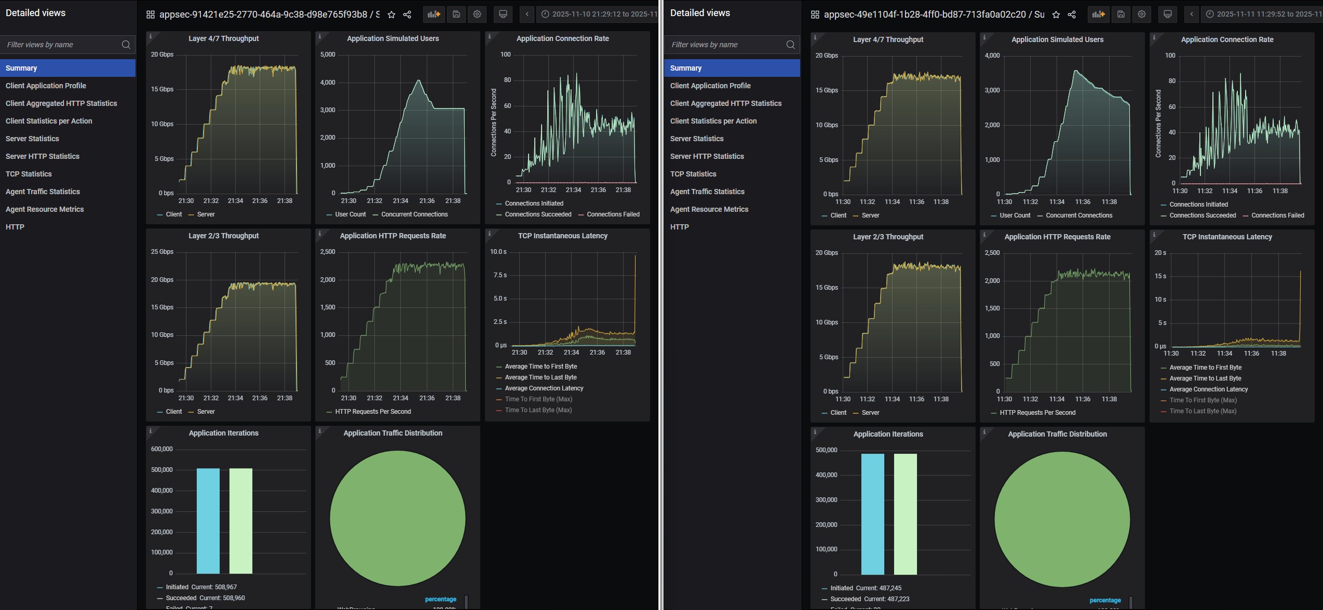Cycle view mode monitor icon in appsec-49e1104f dashboard
This screenshot has width=1323, height=610.
[1167, 15]
